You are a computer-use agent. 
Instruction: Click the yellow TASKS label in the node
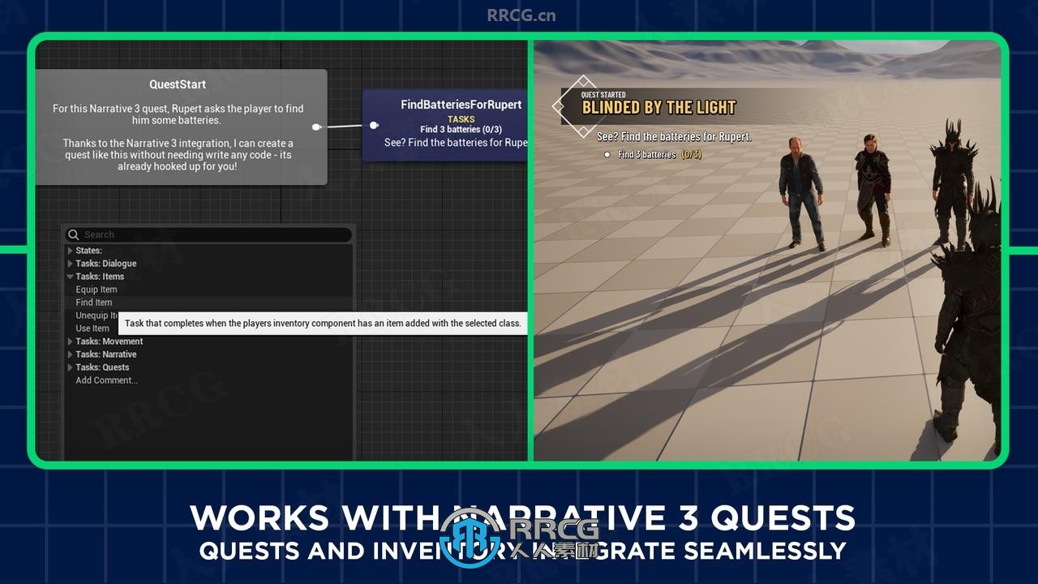pyautogui.click(x=461, y=119)
